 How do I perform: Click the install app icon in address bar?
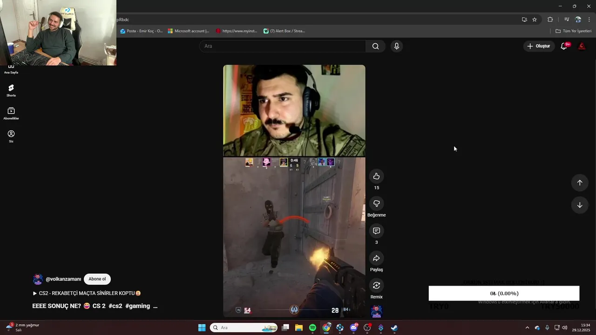click(524, 20)
